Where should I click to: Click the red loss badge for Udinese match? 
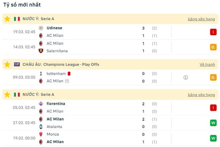coord(213,32)
